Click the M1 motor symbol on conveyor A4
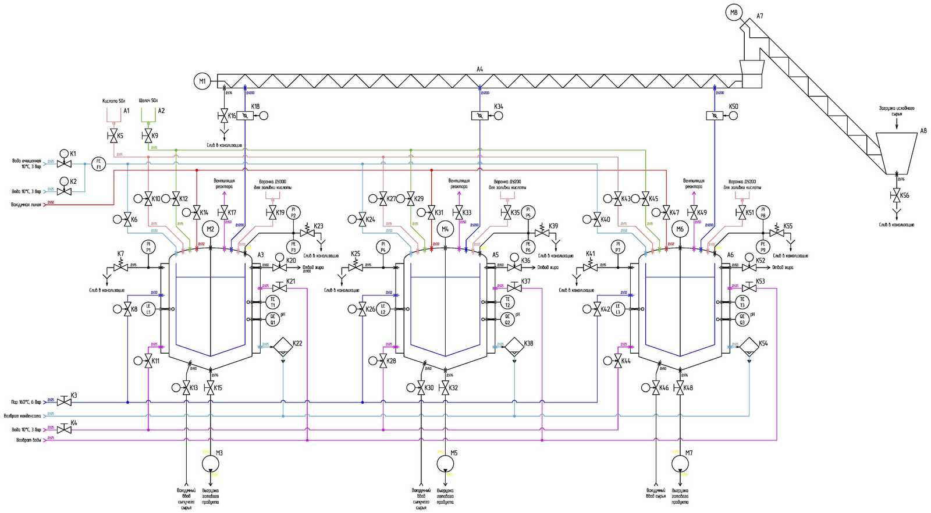This screenshot has width=931, height=513. click(202, 81)
